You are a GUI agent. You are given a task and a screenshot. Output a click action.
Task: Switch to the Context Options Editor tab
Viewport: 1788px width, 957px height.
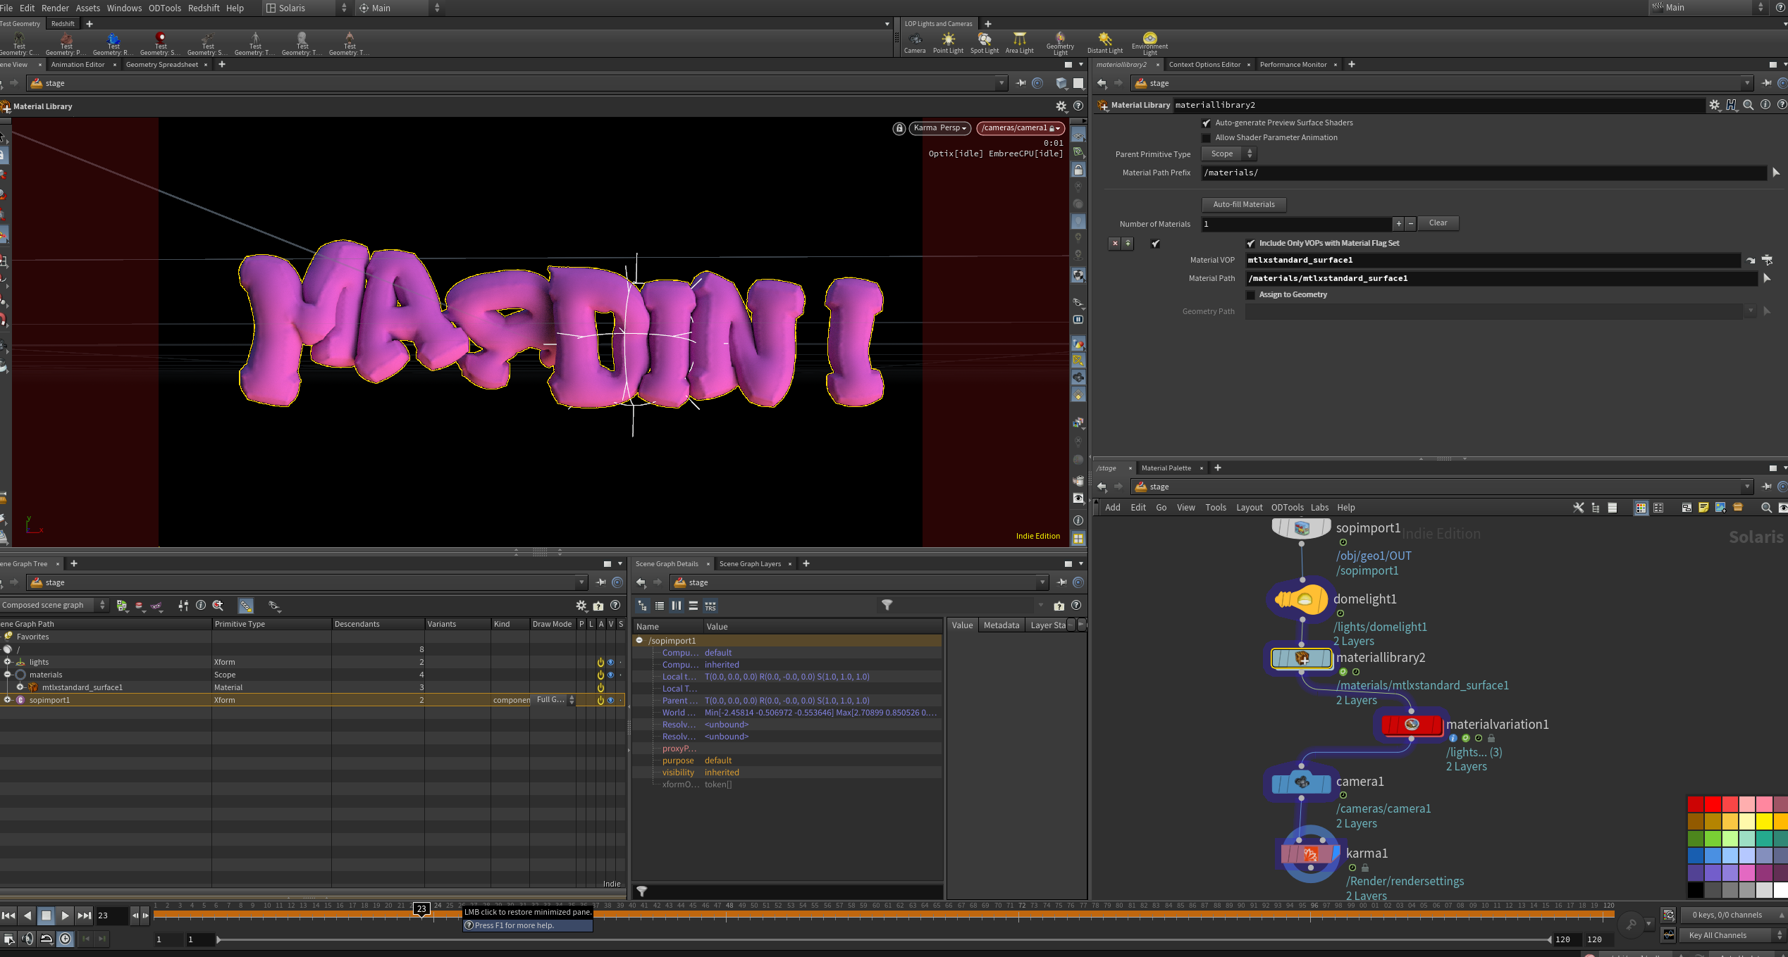click(1204, 65)
